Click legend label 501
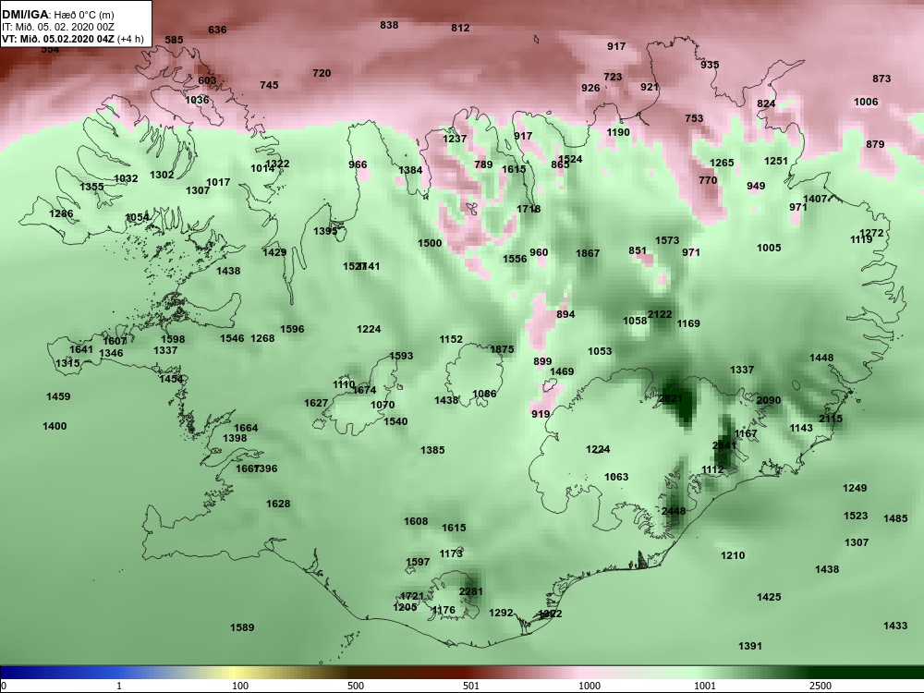This screenshot has height=693, width=924. (471, 686)
